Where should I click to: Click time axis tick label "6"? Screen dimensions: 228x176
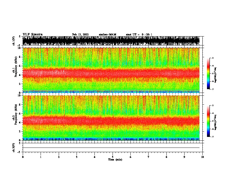coord(131,157)
